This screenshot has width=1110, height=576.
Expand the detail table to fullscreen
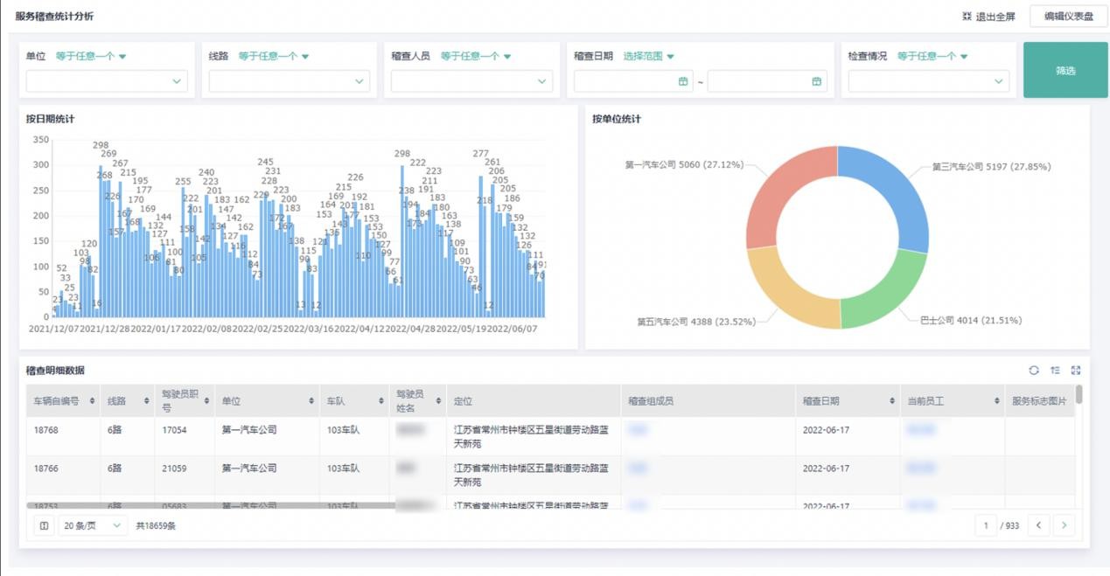pyautogui.click(x=1076, y=371)
